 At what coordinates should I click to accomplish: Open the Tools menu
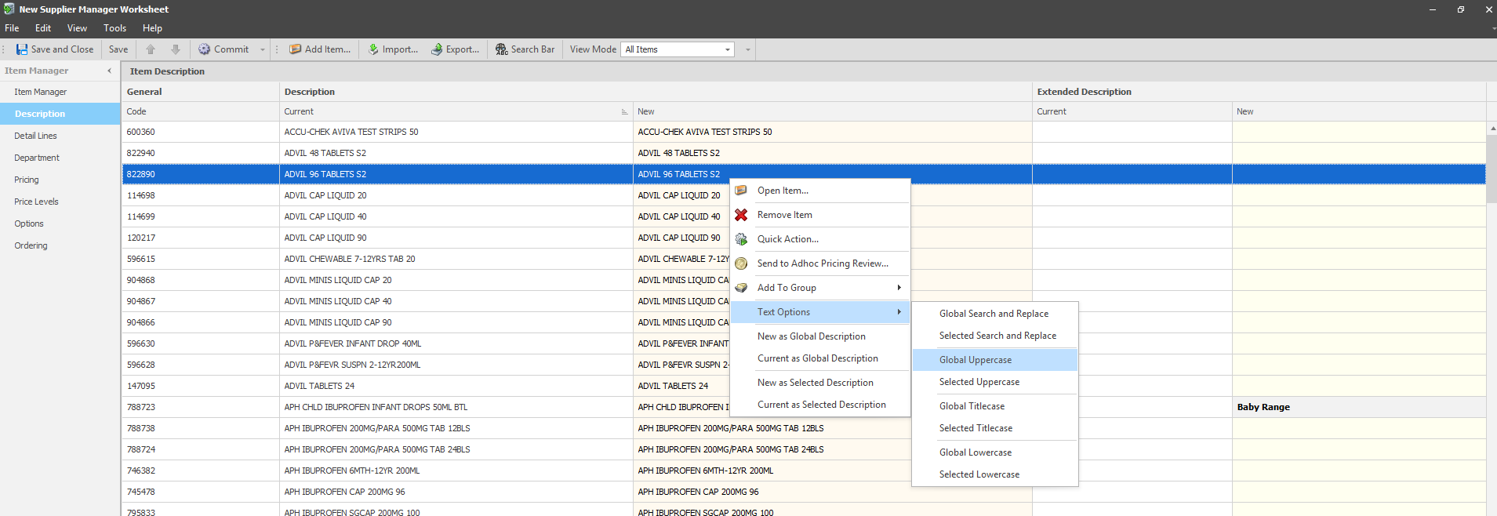point(114,28)
